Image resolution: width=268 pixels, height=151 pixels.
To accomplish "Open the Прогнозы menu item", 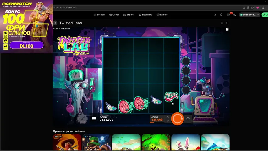I will pos(145,15).
